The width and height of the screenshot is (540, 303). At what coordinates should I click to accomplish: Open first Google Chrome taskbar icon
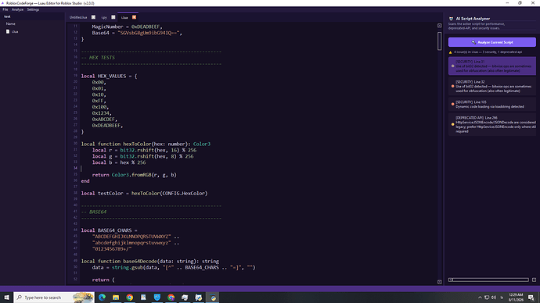129,298
